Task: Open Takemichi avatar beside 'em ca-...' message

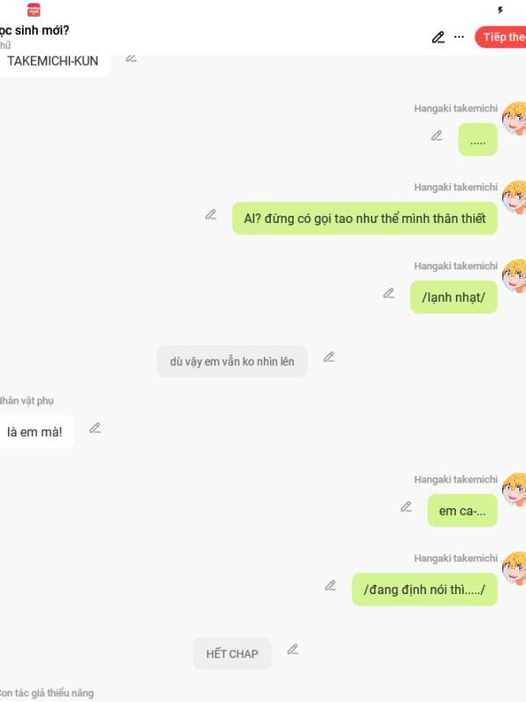Action: pos(515,490)
